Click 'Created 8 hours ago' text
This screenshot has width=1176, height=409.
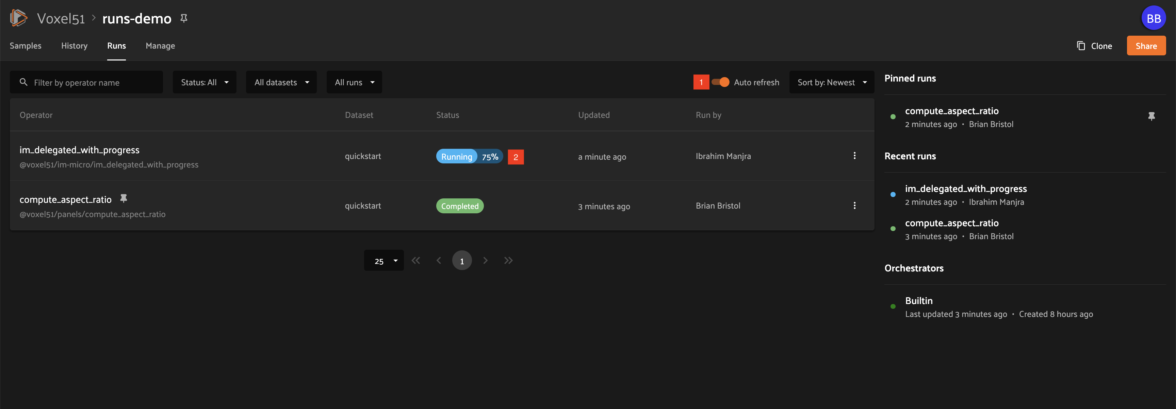click(1056, 314)
